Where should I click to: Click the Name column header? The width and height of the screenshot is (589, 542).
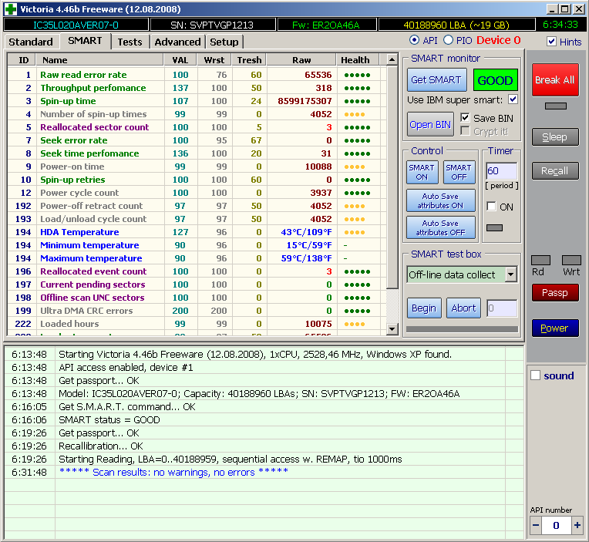pyautogui.click(x=99, y=60)
